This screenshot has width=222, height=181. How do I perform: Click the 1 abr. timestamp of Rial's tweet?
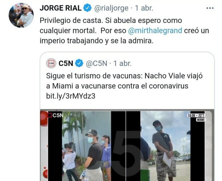[144, 8]
